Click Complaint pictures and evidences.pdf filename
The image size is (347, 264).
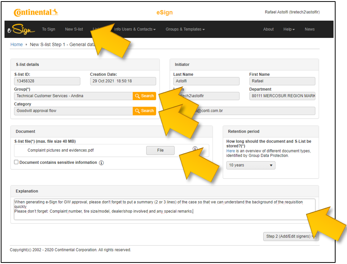[x=61, y=150]
